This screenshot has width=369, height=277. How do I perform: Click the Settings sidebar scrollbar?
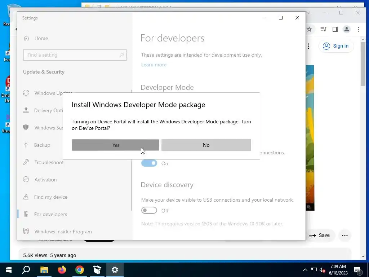[132, 150]
